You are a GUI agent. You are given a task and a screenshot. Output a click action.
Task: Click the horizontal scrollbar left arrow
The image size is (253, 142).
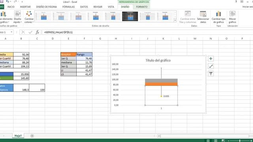tap(159, 136)
